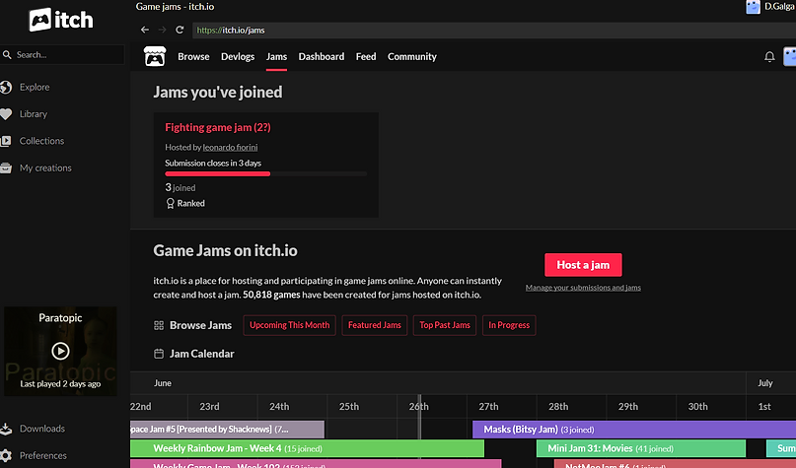Image resolution: width=796 pixels, height=468 pixels.
Task: Go back with the browser back arrow
Action: (x=145, y=30)
